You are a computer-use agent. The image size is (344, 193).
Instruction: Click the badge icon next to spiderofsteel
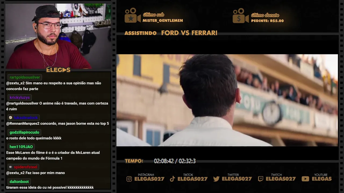(x=10, y=167)
